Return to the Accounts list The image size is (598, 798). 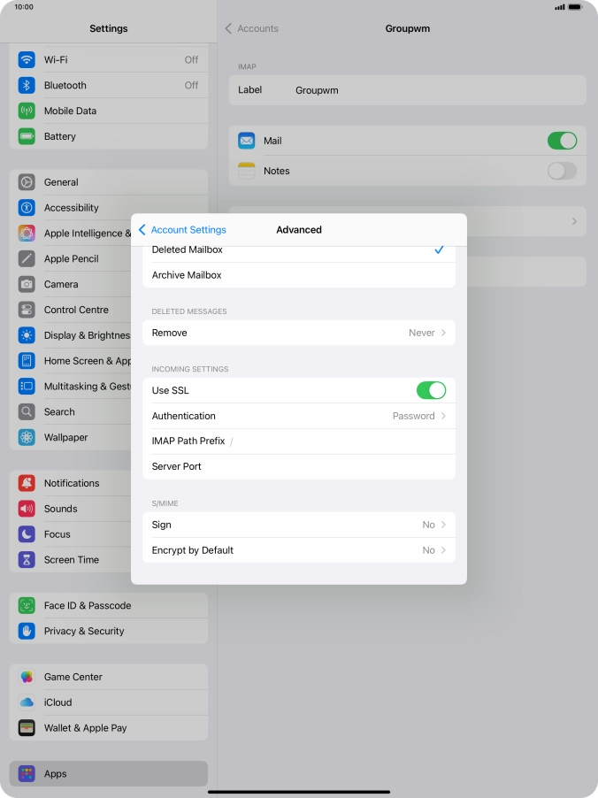(251, 29)
